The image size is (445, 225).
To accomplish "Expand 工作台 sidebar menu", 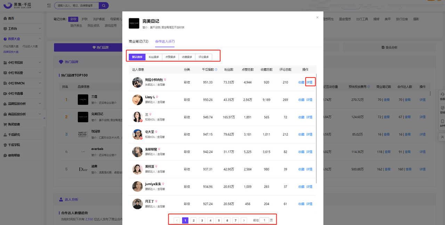I will (x=22, y=28).
